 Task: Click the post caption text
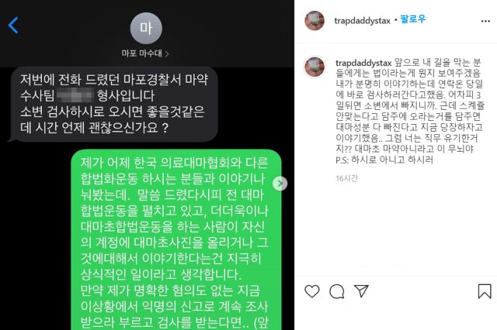(x=409, y=111)
